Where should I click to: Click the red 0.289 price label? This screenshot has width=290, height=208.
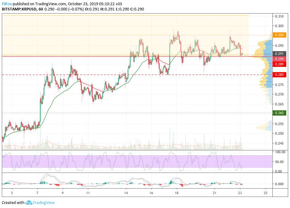[279, 64]
